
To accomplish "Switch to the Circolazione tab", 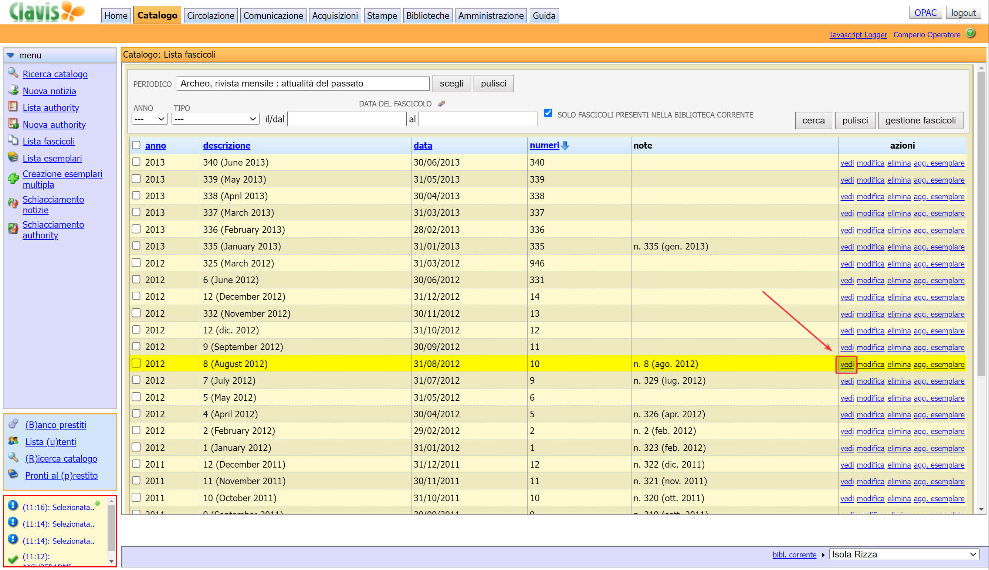I will click(210, 16).
